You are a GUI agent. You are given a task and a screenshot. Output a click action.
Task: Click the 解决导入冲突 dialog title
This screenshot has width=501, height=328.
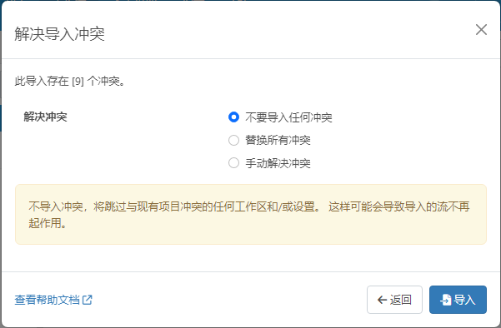tap(60, 33)
